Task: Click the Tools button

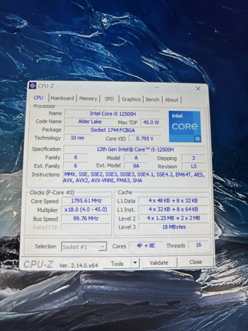Action: click(x=117, y=263)
